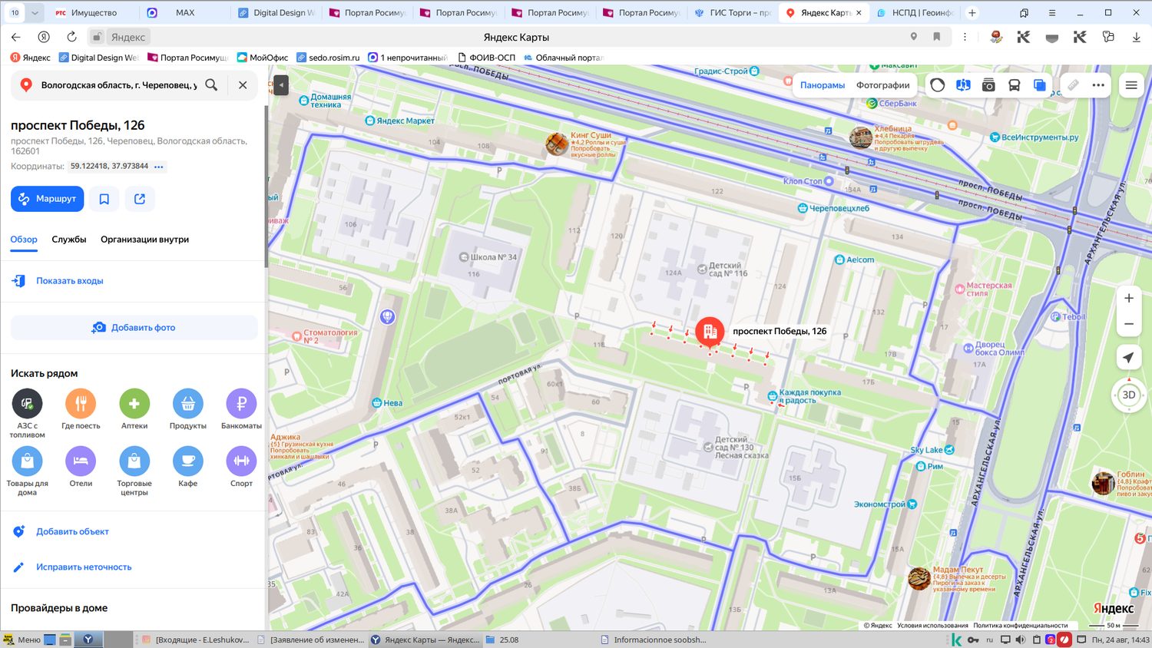
Task: Switch to the Службы tab
Action: point(69,240)
